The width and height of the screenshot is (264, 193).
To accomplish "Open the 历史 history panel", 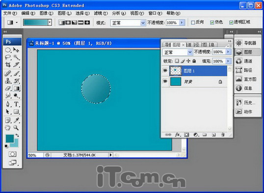I will [247, 103].
